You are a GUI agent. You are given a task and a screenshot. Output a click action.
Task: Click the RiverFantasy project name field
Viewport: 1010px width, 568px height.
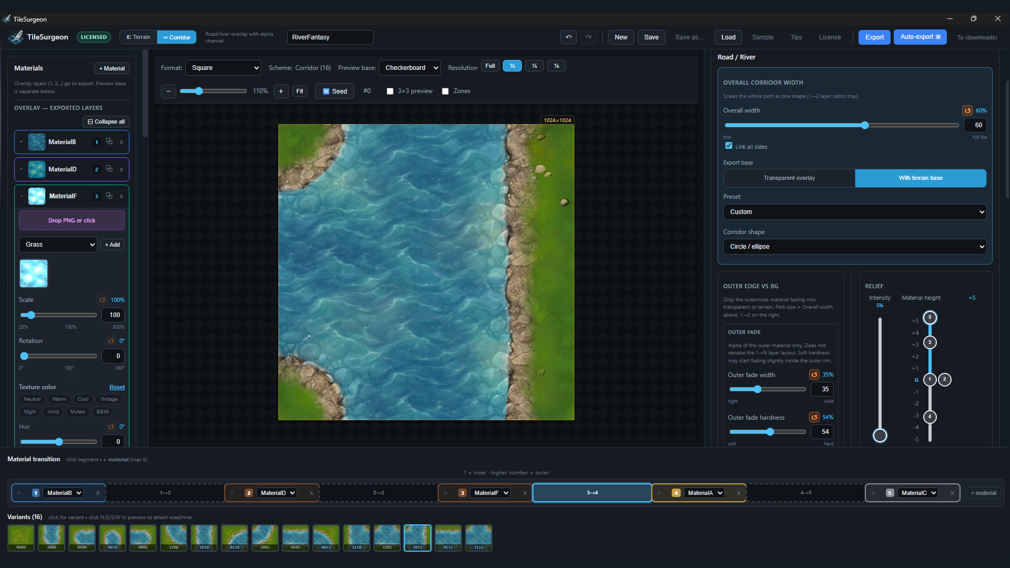330,37
